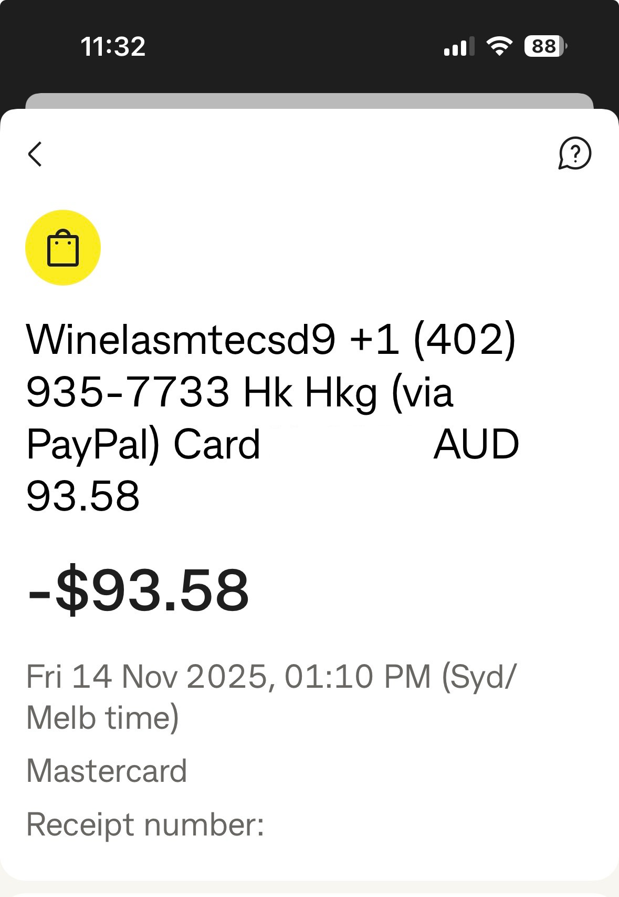Tap the Wi-Fi status icon
Image resolution: width=619 pixels, height=897 pixels.
(499, 46)
